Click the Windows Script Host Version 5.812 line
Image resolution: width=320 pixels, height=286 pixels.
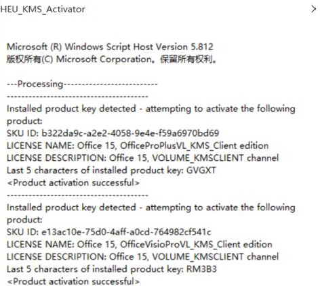(x=110, y=47)
